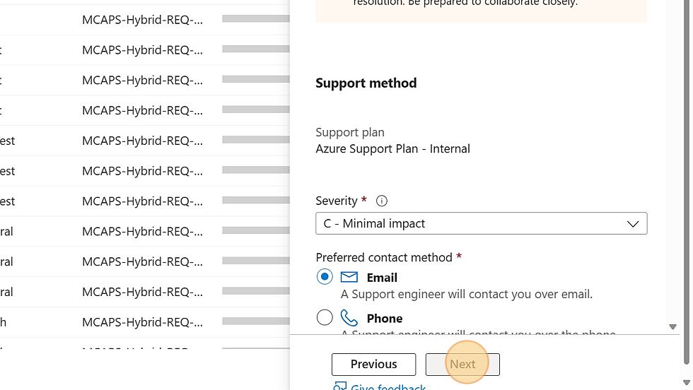The image size is (693, 390).
Task: Click the Phone option label
Action: pyautogui.click(x=385, y=319)
